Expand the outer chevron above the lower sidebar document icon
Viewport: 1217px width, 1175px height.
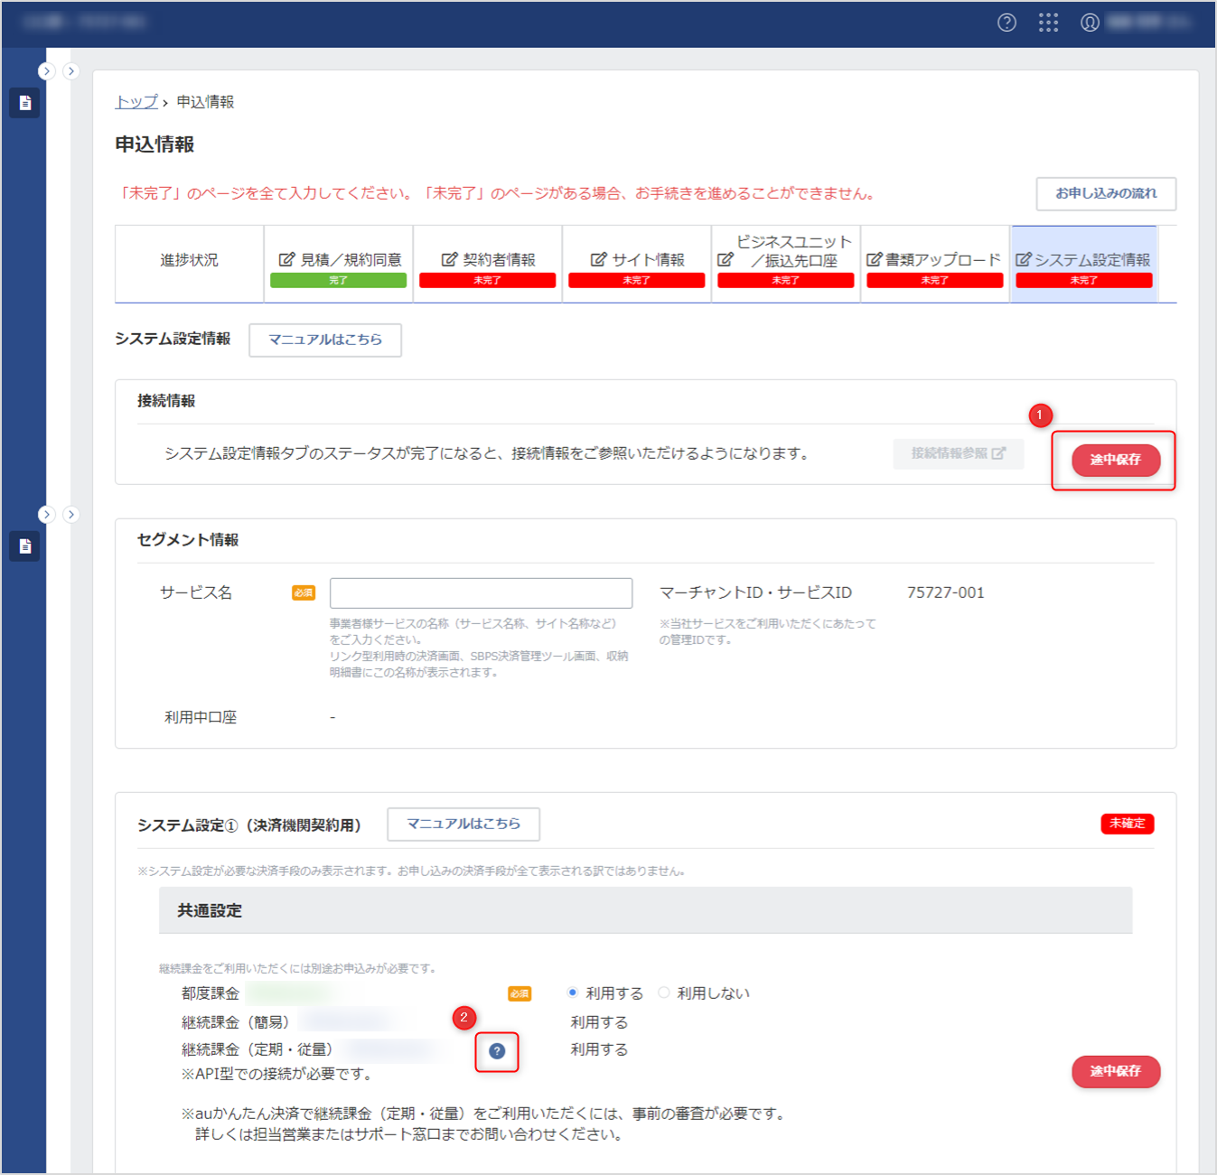(x=46, y=515)
